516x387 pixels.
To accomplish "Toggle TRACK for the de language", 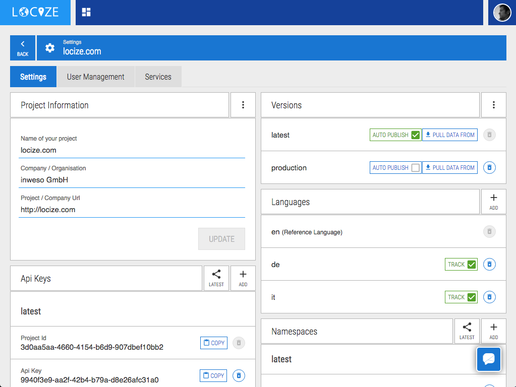I will click(461, 265).
